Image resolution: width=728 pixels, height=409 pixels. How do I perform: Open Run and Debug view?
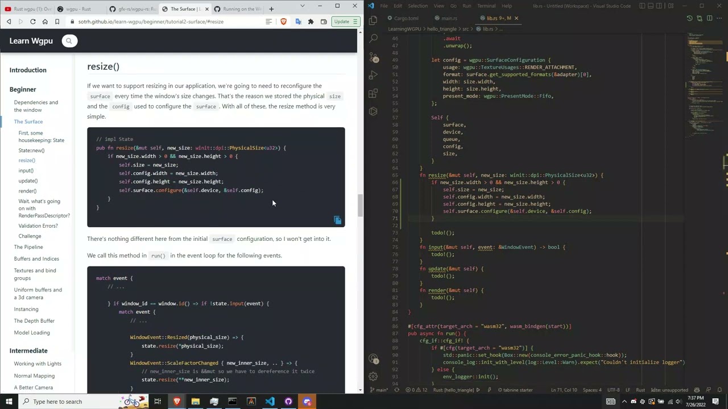click(373, 76)
